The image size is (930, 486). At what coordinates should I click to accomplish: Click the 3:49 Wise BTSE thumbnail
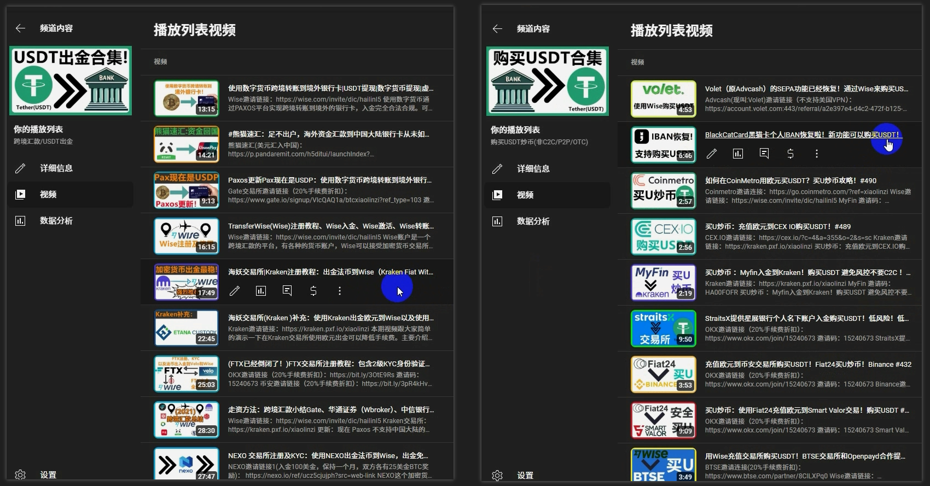click(x=664, y=465)
